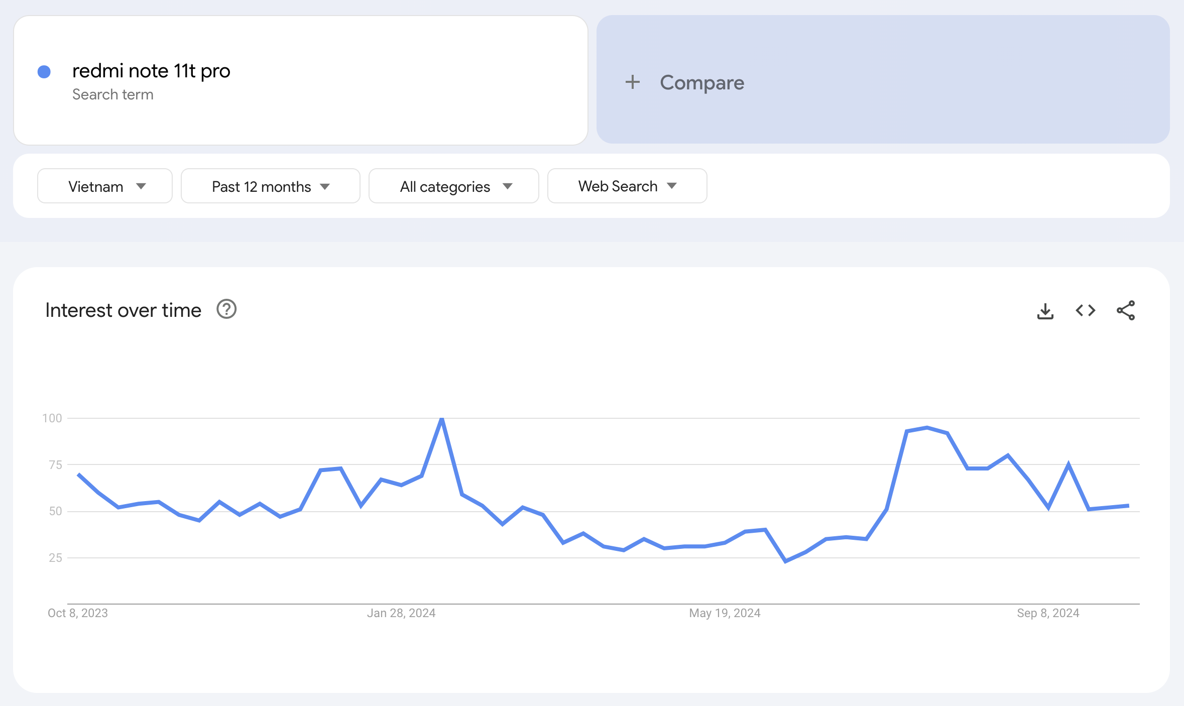Viewport: 1184px width, 706px height.
Task: Click the Compare text to add term
Action: pyautogui.click(x=701, y=82)
